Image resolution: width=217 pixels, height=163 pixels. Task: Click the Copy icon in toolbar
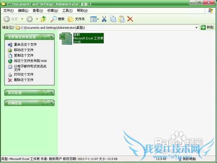113,19
